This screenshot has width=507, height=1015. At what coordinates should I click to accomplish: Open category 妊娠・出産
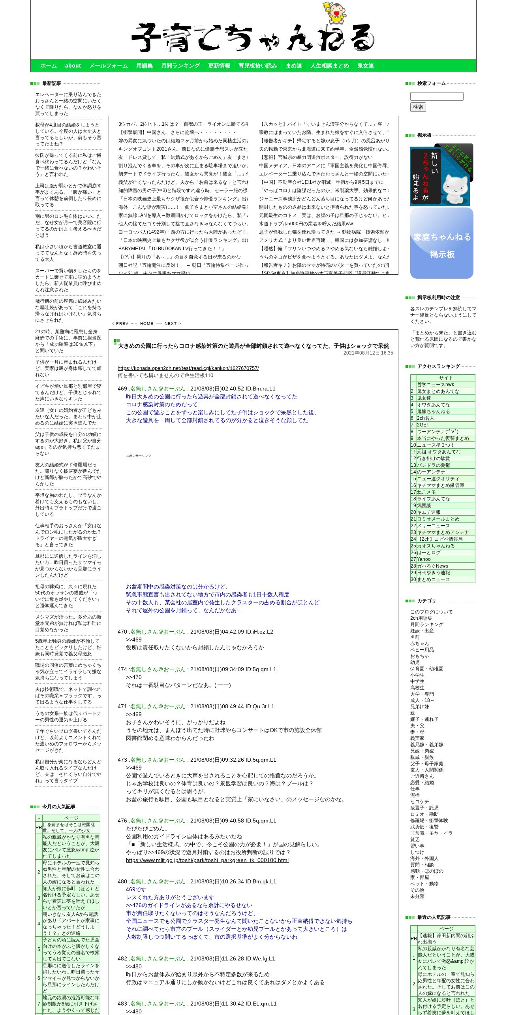422,631
